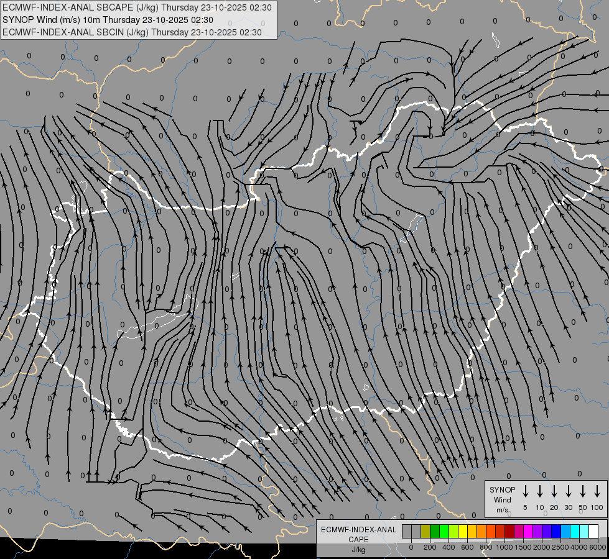Pick the lime yellow-green CAPE swatch

tap(453, 531)
